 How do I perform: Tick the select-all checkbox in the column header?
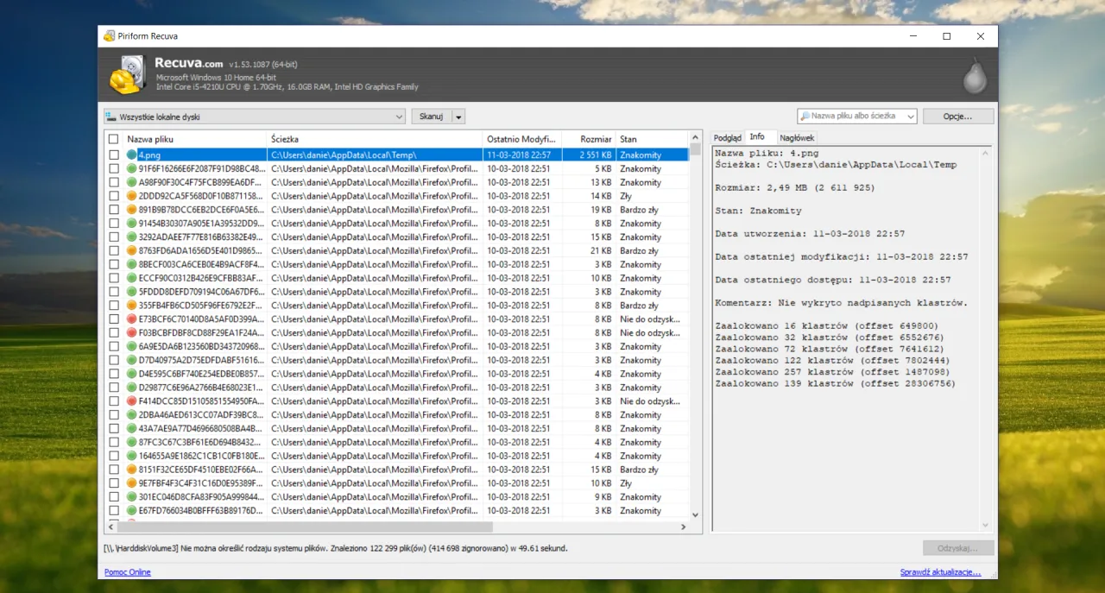113,139
